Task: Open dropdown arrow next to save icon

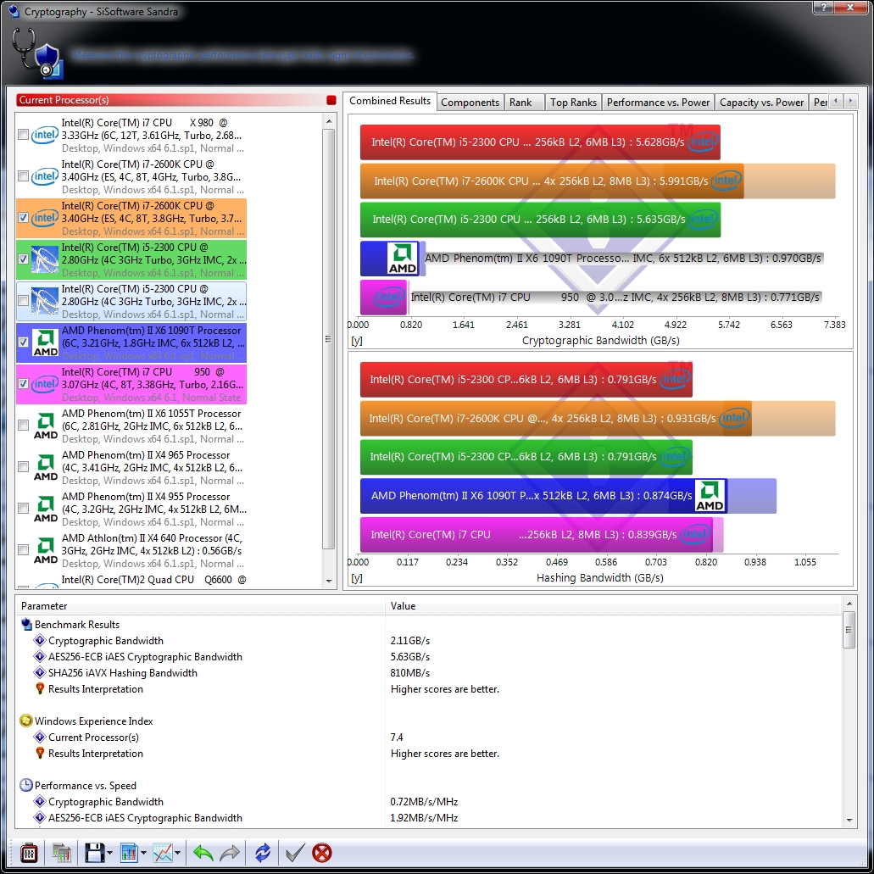Action: (109, 853)
